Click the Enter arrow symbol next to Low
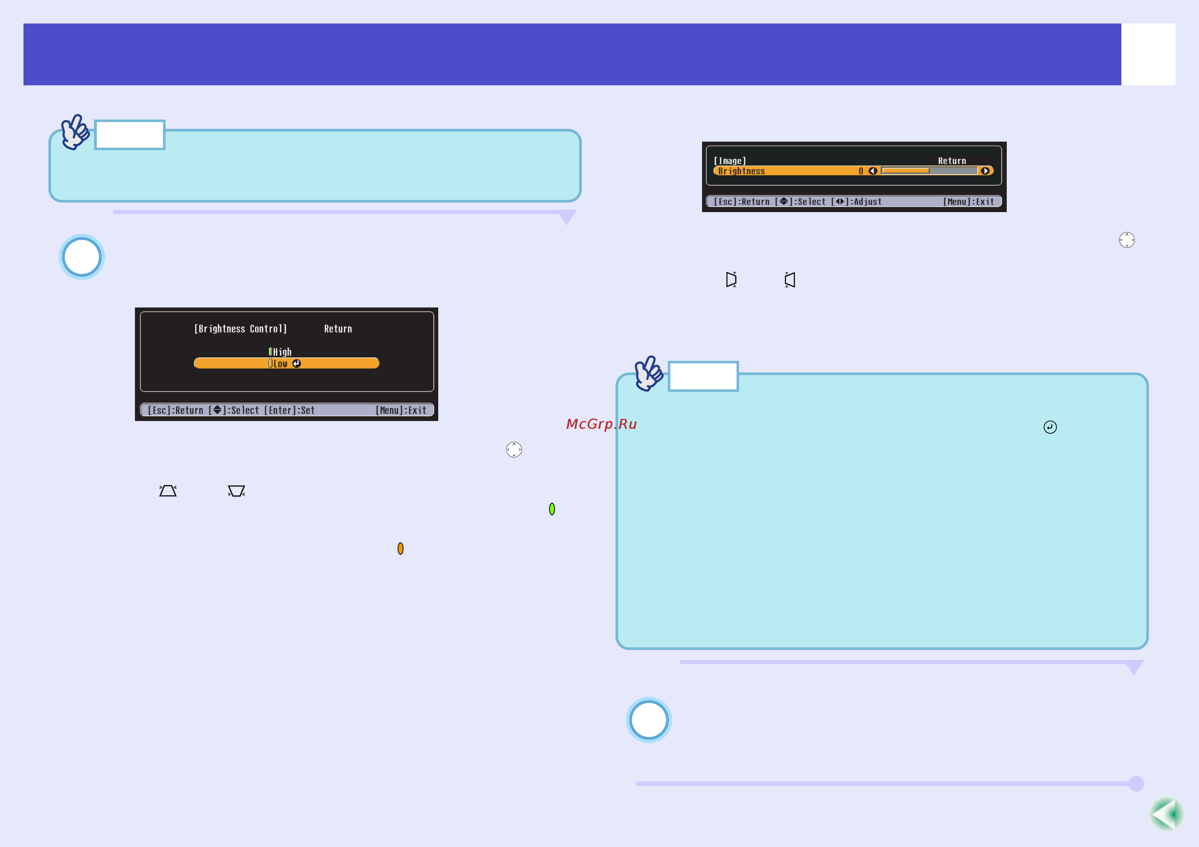1199x847 pixels. (297, 363)
